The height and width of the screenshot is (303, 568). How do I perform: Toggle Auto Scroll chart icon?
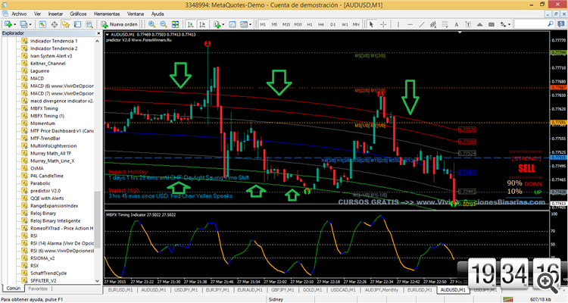click(191, 24)
